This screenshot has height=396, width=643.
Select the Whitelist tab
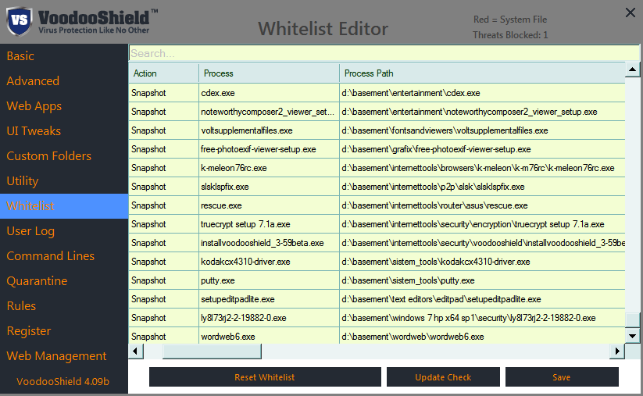[64, 206]
